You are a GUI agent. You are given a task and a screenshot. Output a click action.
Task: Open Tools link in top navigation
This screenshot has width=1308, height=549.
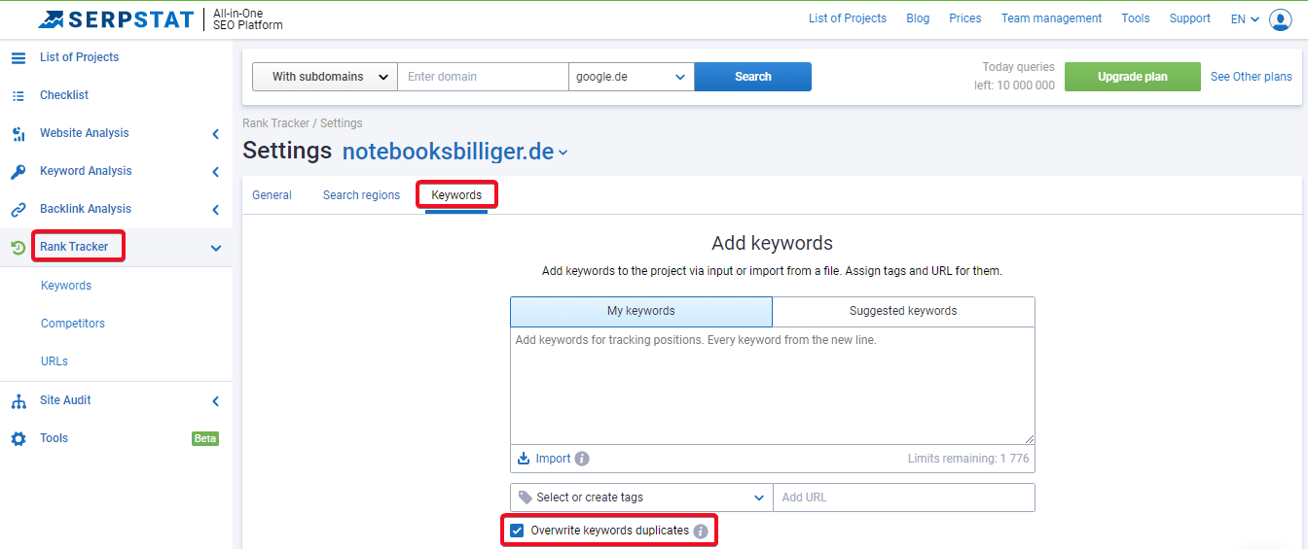coord(1136,18)
